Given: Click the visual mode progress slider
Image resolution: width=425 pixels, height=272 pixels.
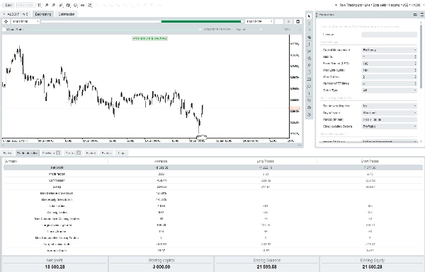Looking at the screenshot, I should click(x=114, y=30).
